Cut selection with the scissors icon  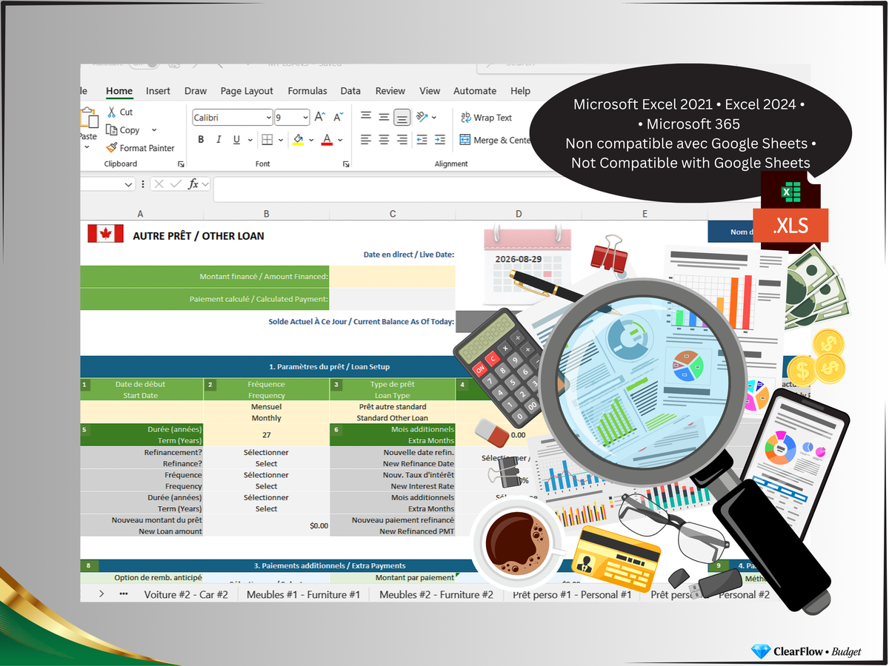click(112, 112)
